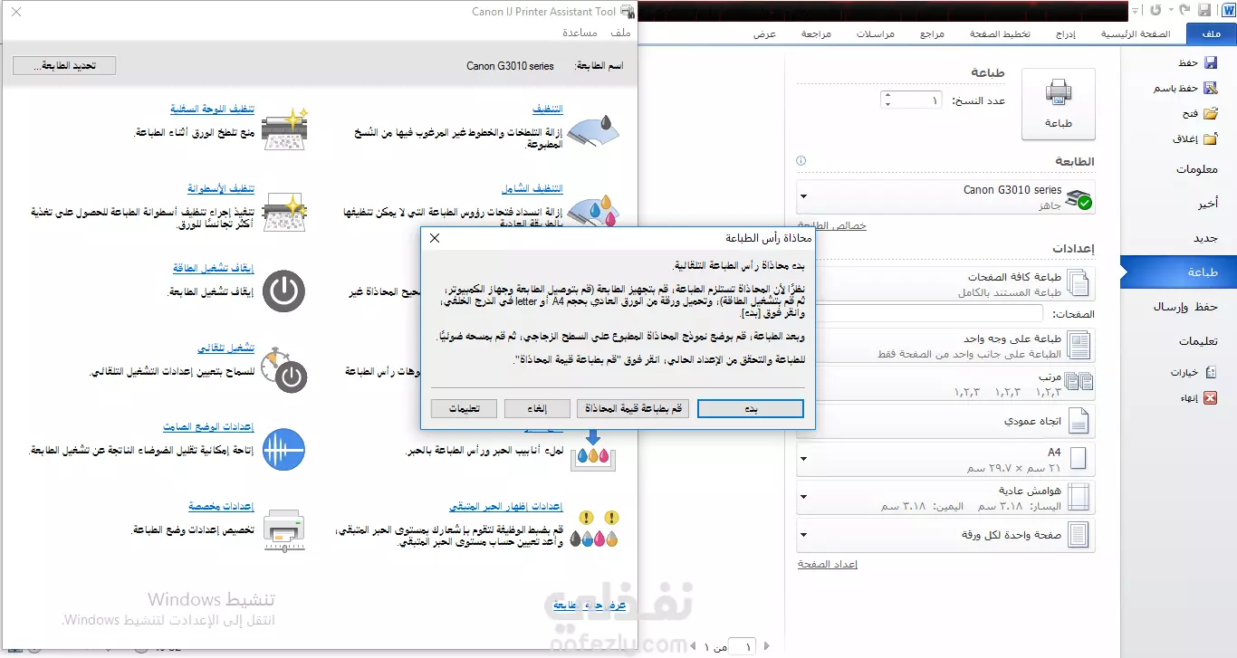Click the Word printer icon button labeled طباعة

[1059, 104]
